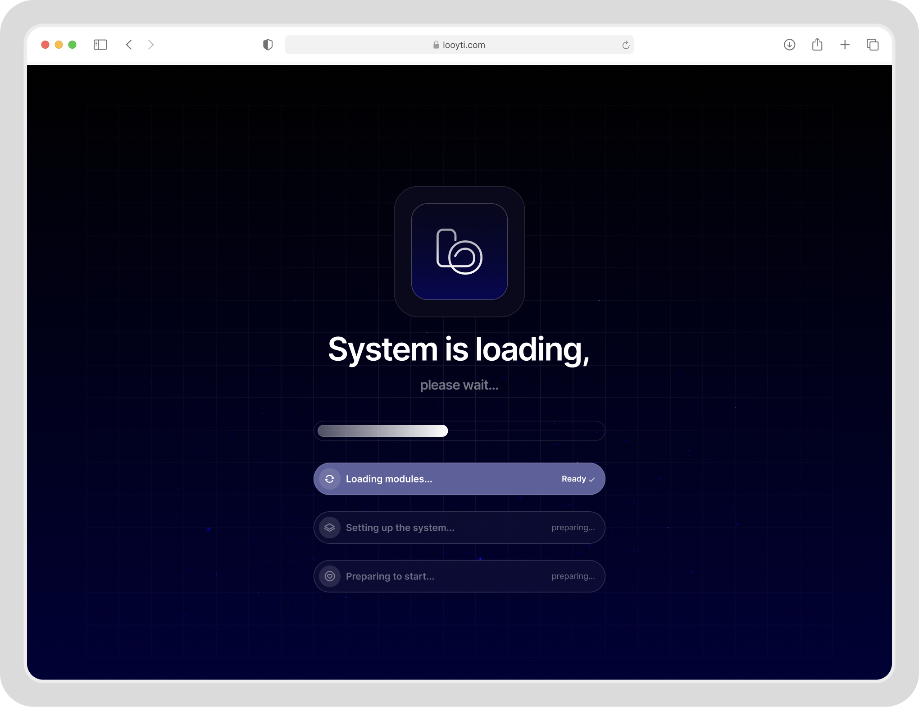Click the layers icon beside Setting up

pyautogui.click(x=329, y=528)
